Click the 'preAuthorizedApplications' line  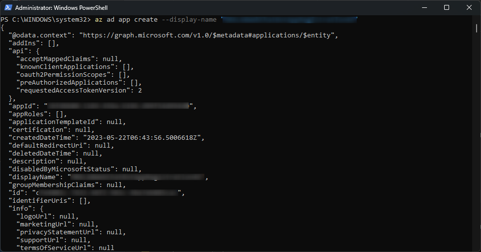pos(79,83)
